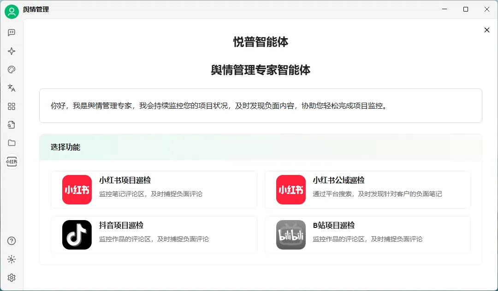Click the sparkle AI assistant sidebar icon
The image size is (498, 291).
coord(12,51)
